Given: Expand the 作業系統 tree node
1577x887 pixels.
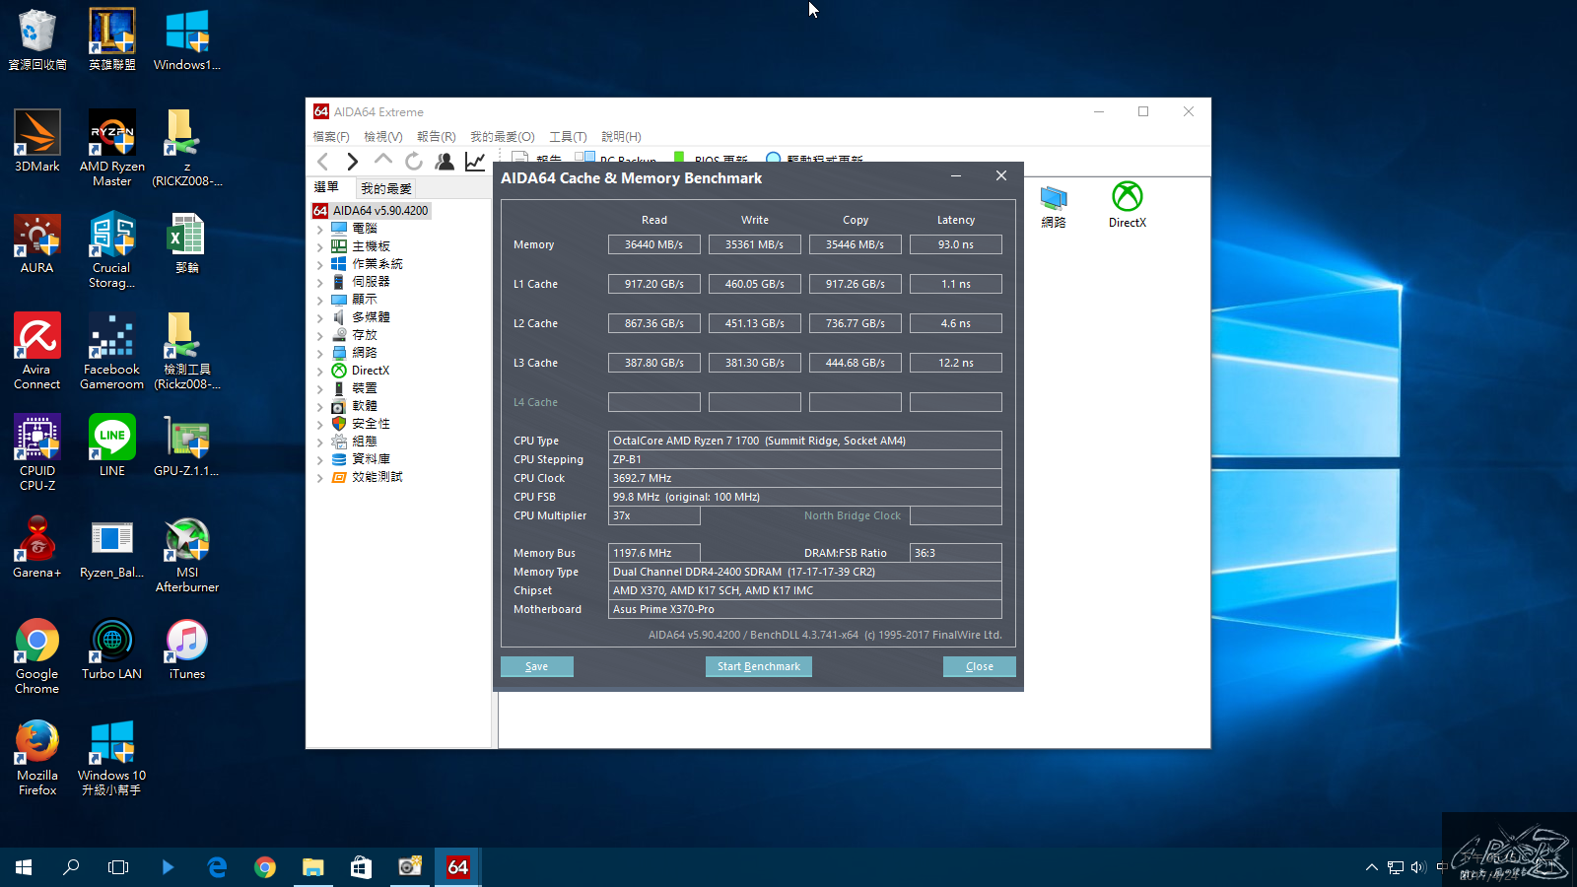Looking at the screenshot, I should tap(319, 264).
